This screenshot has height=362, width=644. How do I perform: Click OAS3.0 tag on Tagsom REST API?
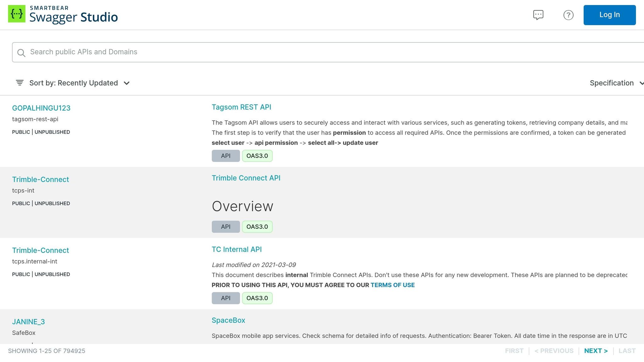pyautogui.click(x=257, y=156)
